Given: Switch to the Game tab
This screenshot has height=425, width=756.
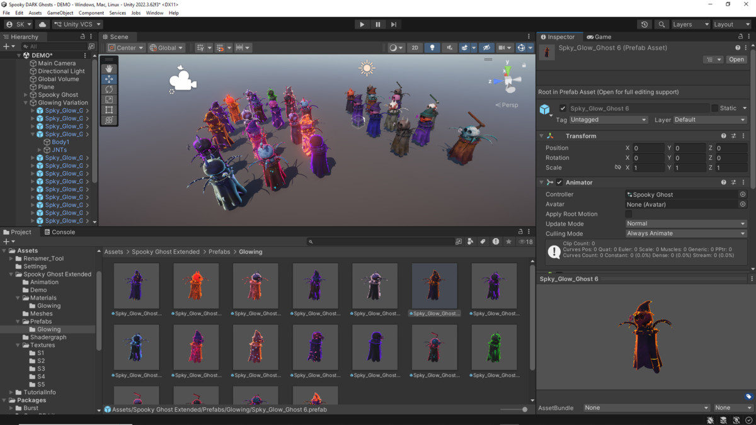Looking at the screenshot, I should [598, 37].
